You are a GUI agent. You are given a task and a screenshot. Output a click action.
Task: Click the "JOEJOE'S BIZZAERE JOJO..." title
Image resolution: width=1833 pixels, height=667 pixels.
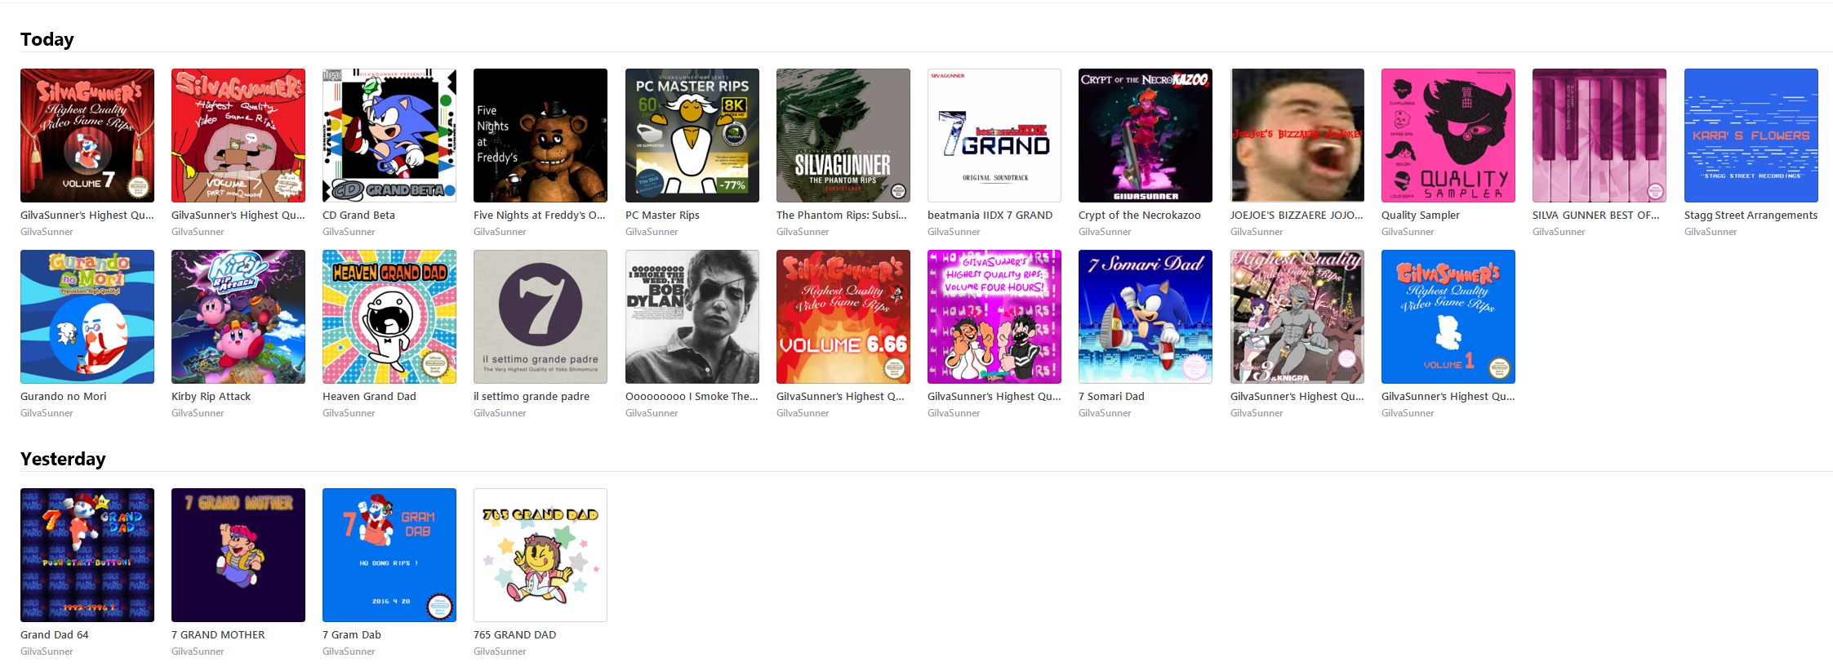(1297, 216)
